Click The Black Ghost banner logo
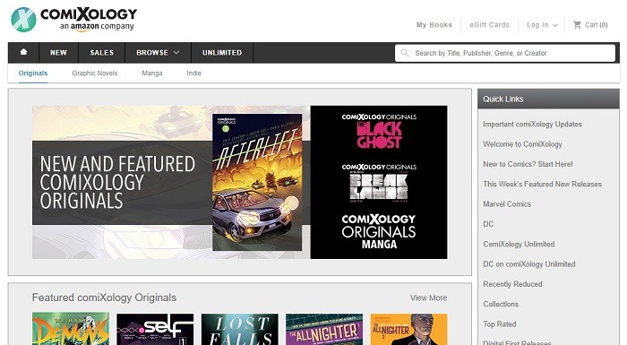This screenshot has width=627, height=345. [379, 131]
